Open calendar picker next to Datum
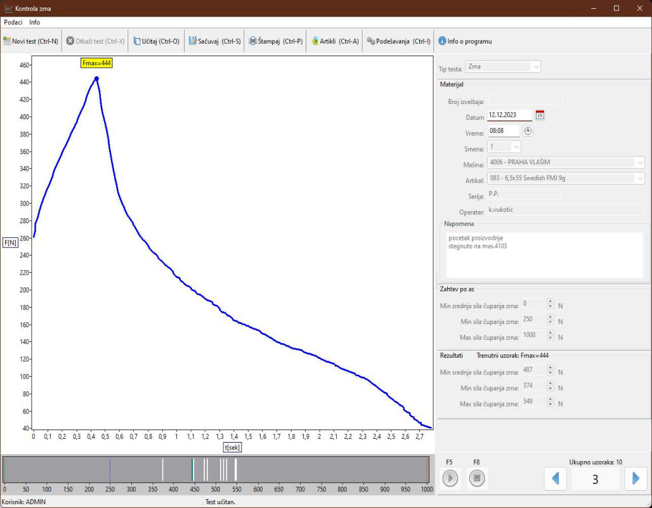Screen dimensions: 652x508 [x=540, y=115]
